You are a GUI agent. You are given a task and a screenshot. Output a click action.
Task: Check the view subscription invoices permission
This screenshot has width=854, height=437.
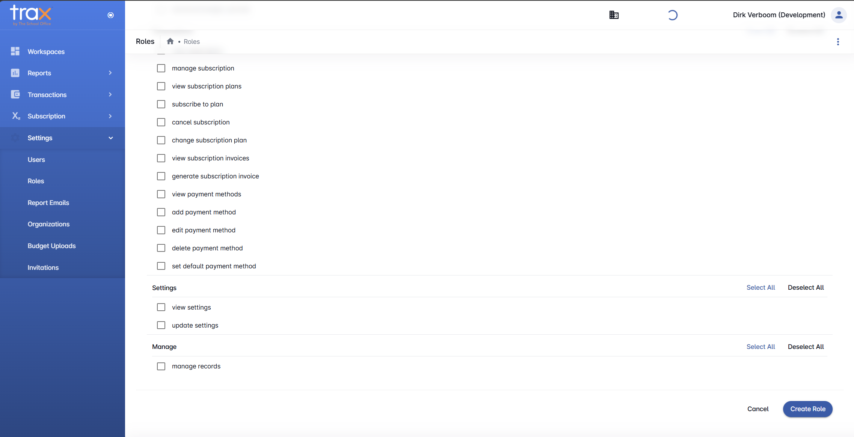coord(161,158)
